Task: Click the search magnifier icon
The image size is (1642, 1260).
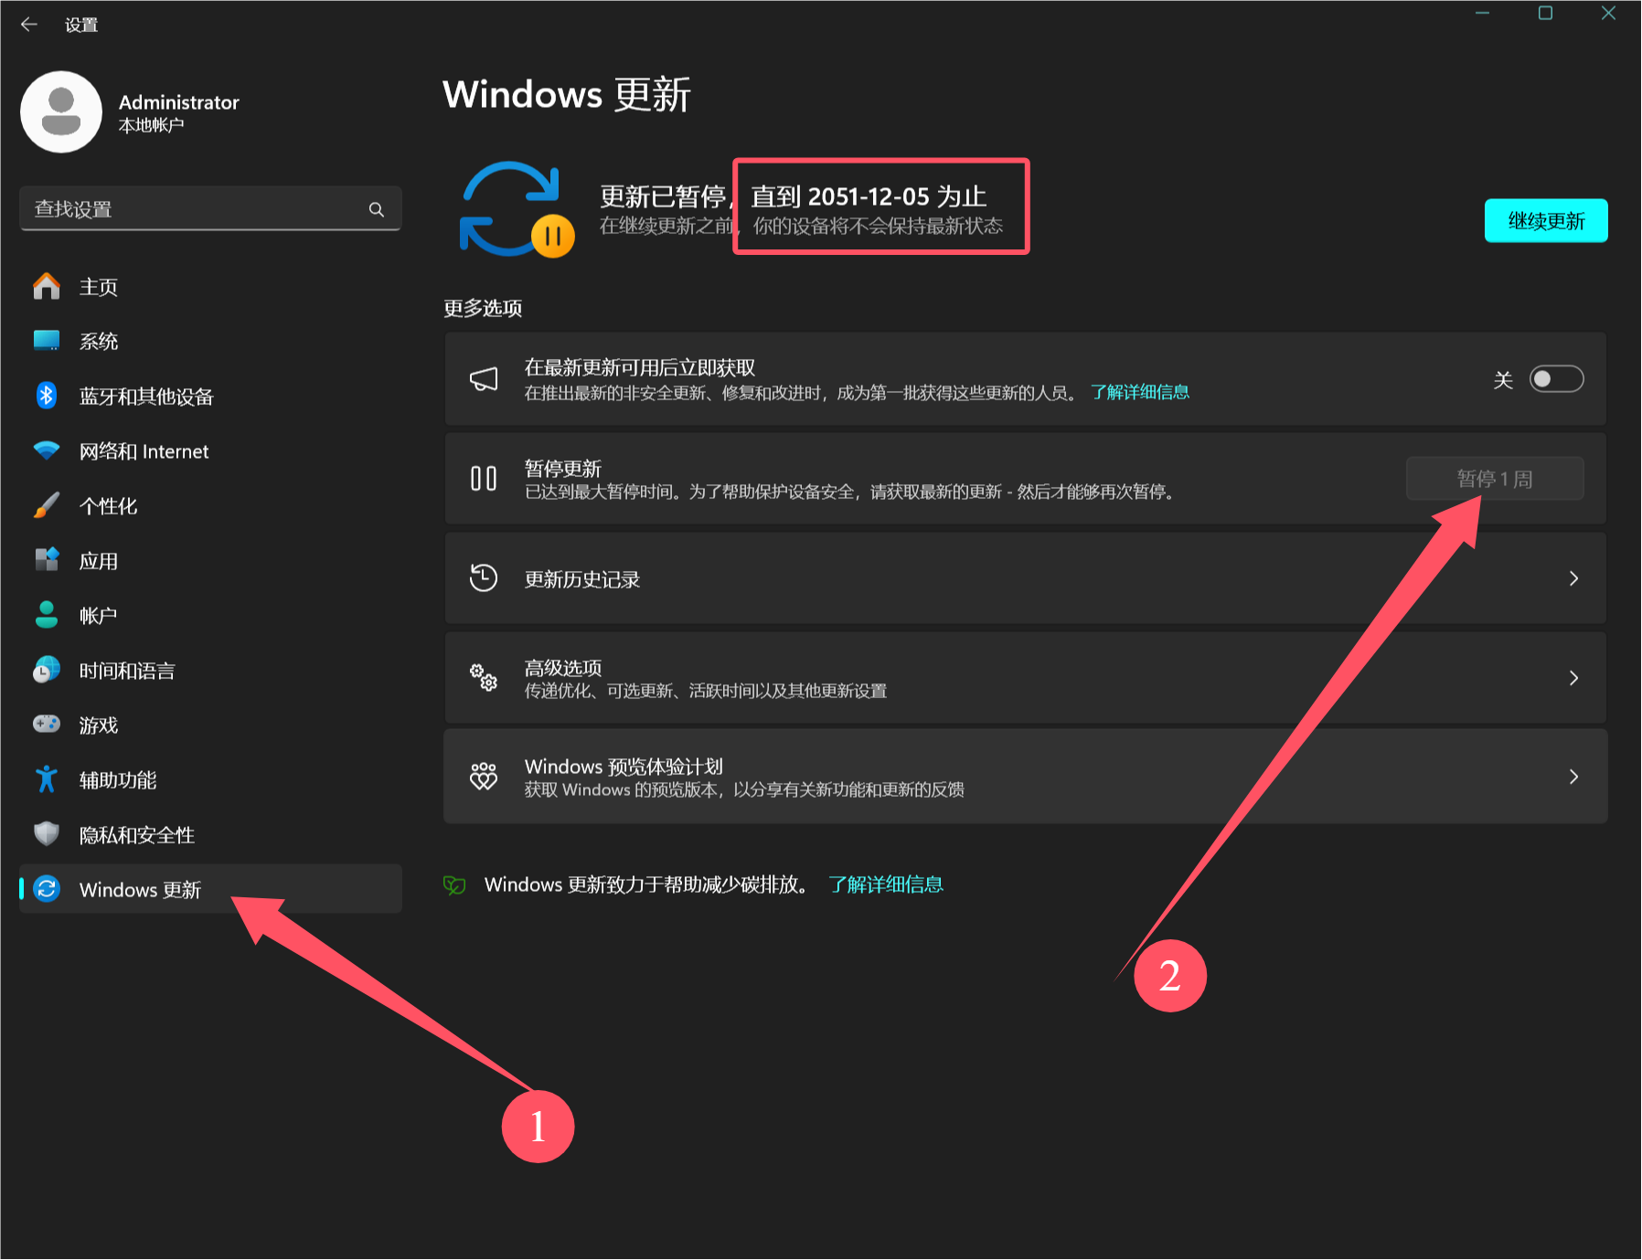Action: click(x=376, y=209)
